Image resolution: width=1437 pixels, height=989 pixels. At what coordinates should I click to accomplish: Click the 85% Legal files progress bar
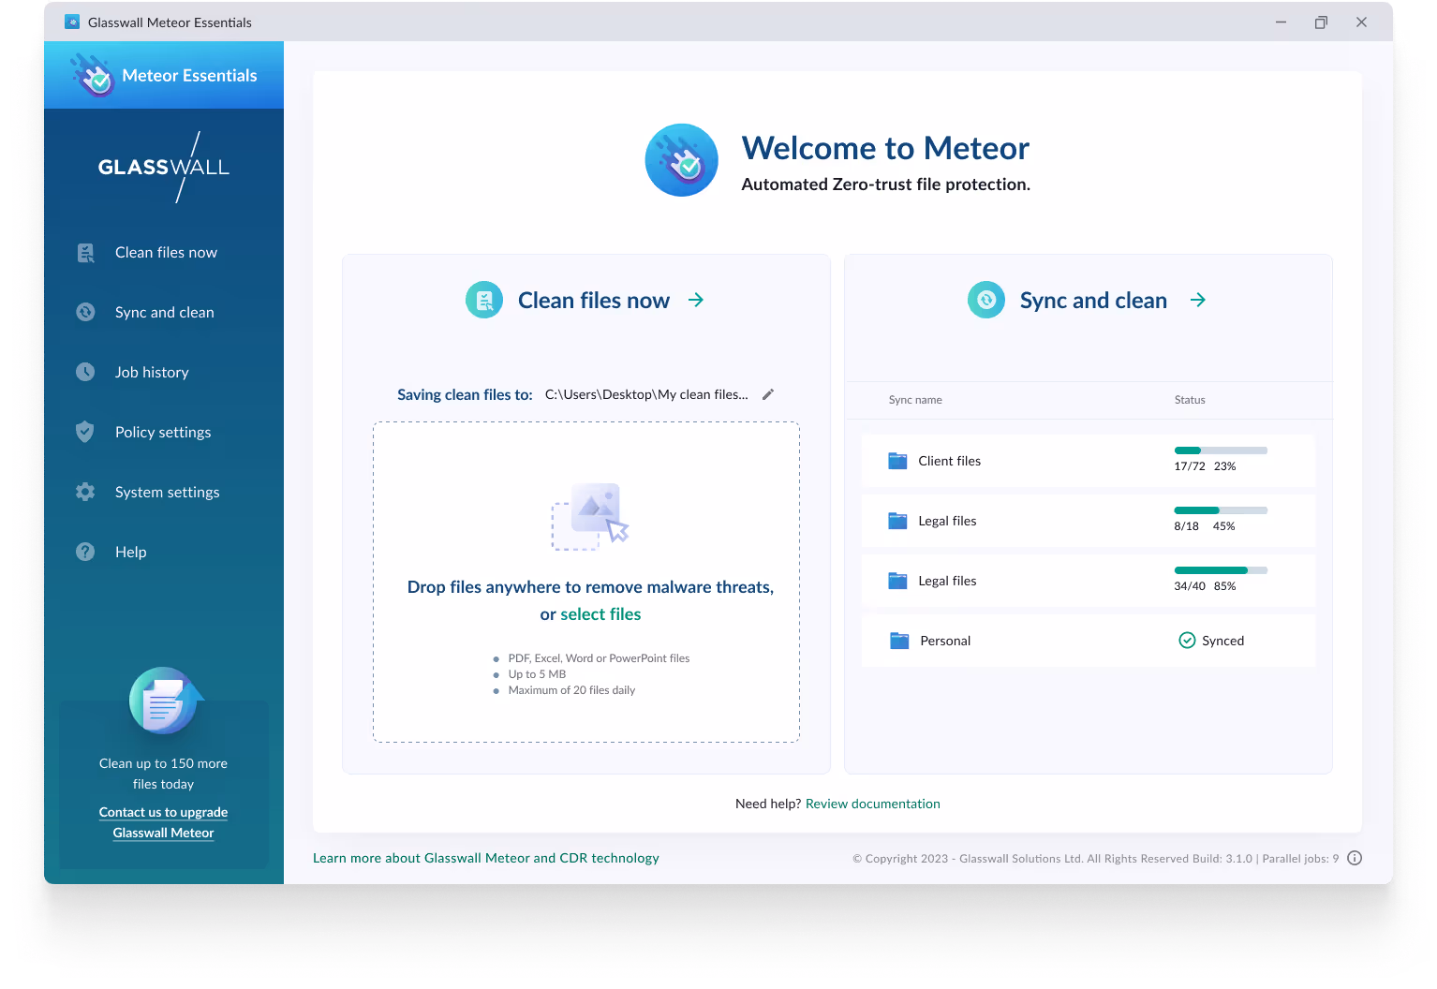tap(1221, 570)
